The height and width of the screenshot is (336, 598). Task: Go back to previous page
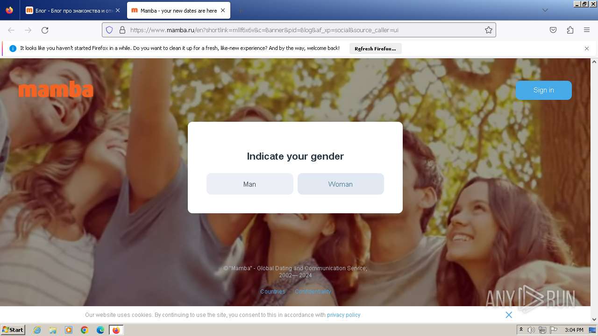[x=11, y=30]
